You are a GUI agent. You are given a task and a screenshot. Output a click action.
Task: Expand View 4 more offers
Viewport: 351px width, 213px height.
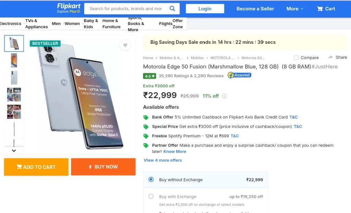pyautogui.click(x=163, y=160)
